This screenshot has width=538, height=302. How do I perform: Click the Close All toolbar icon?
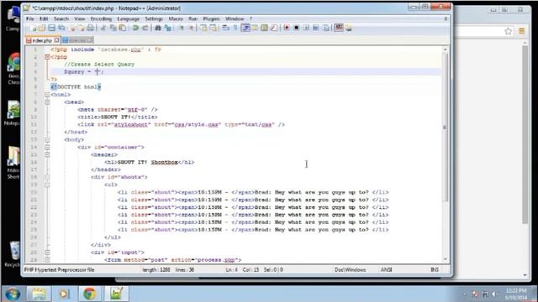82,28
